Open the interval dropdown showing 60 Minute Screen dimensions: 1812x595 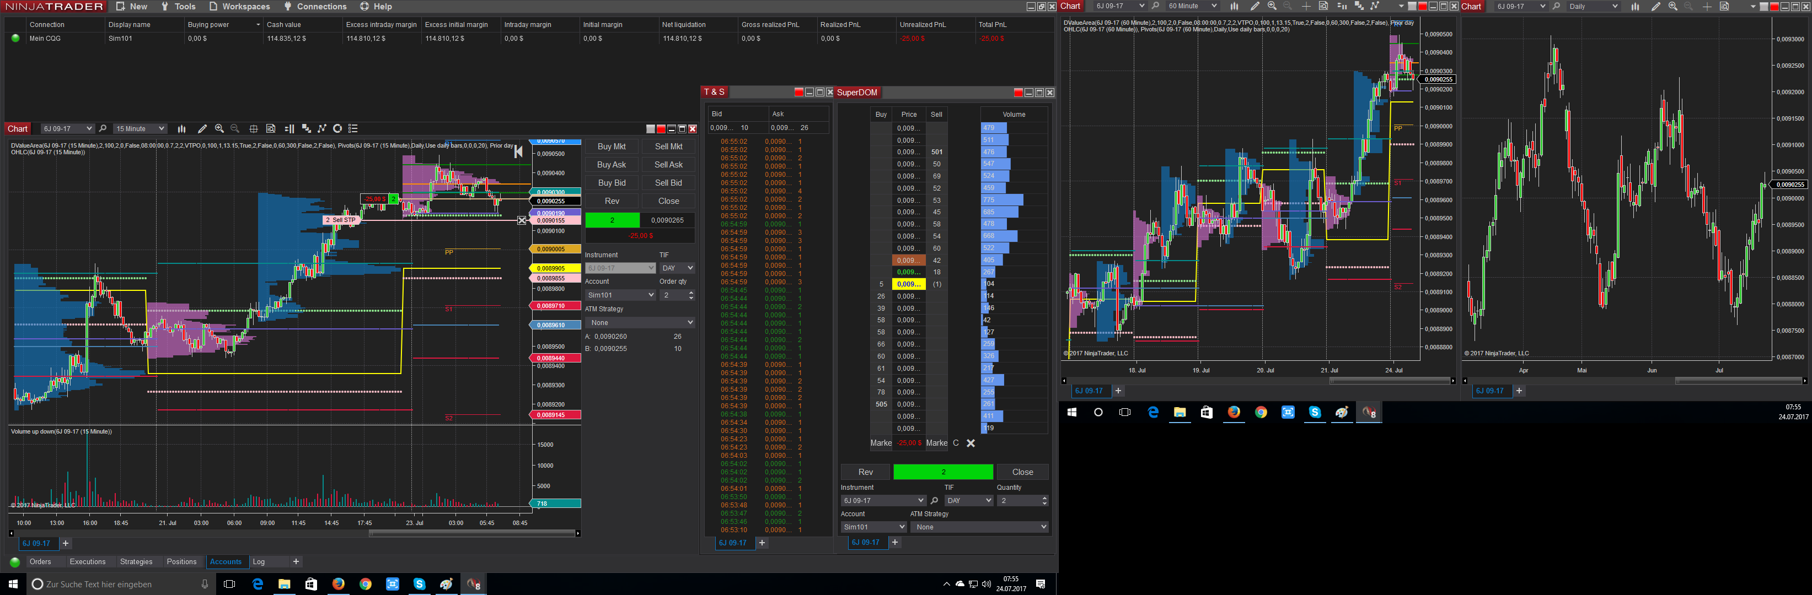tap(1192, 6)
